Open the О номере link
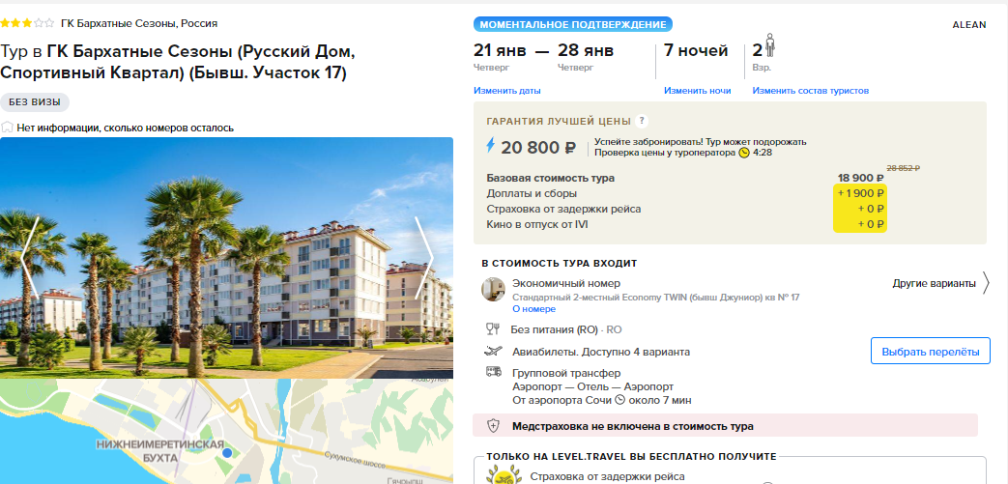The height and width of the screenshot is (484, 1008). (x=533, y=309)
